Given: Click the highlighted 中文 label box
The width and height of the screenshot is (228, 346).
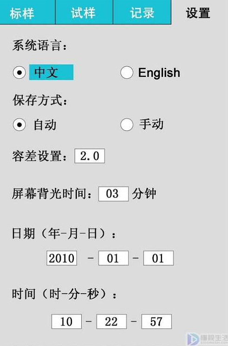Looking at the screenshot, I should (51, 72).
